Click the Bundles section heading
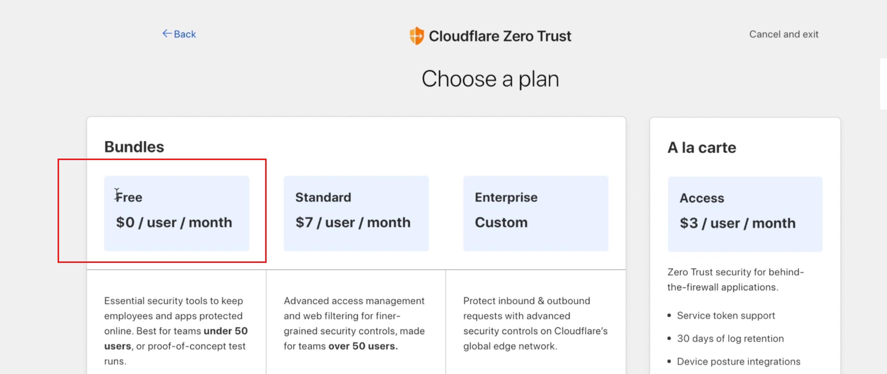Screen dimensions: 887x374 134,147
